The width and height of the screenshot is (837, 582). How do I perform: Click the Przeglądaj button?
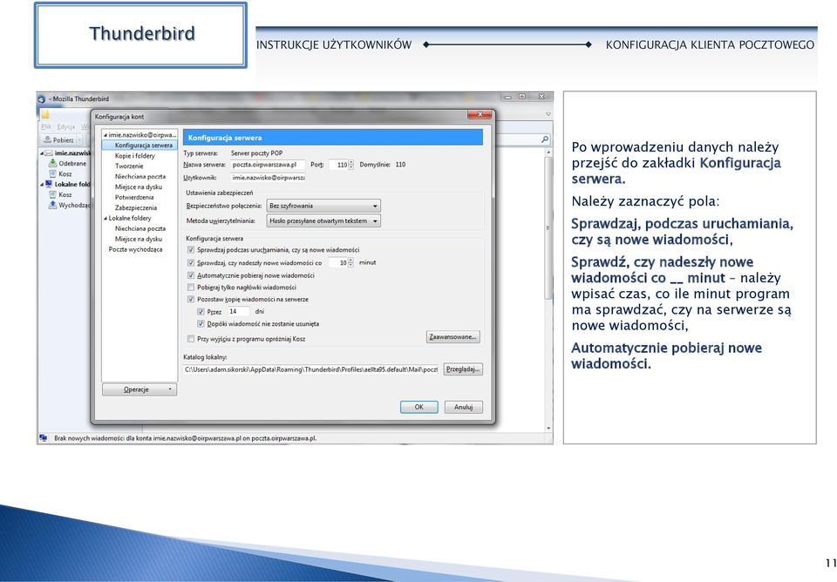(x=463, y=369)
